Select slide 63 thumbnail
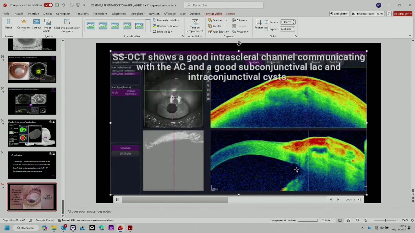 pyautogui.click(x=32, y=69)
